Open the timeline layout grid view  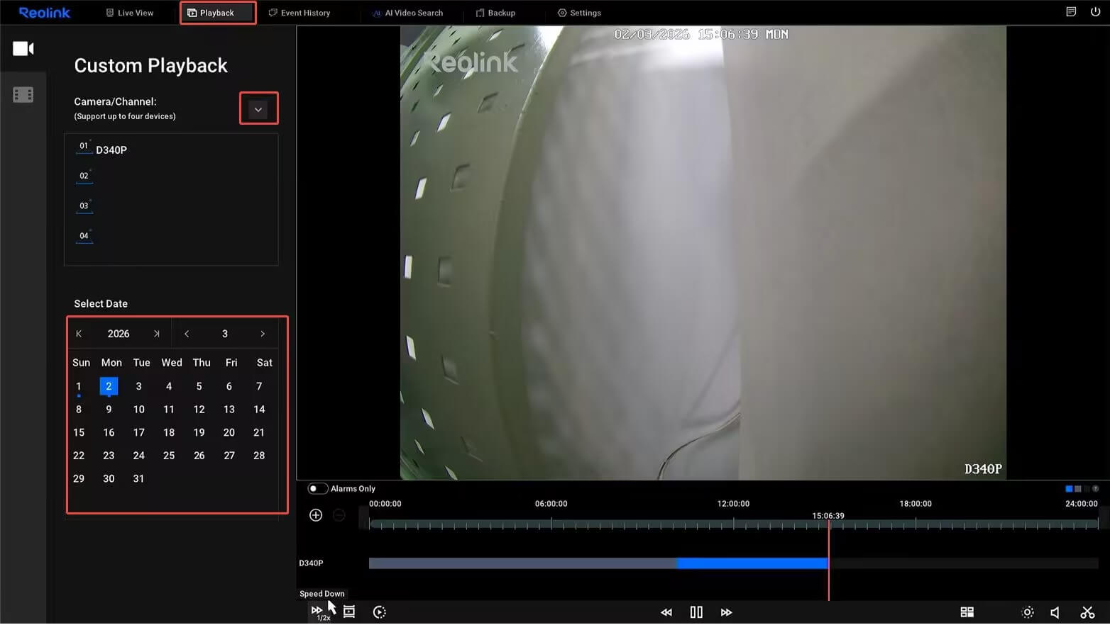pos(967,612)
